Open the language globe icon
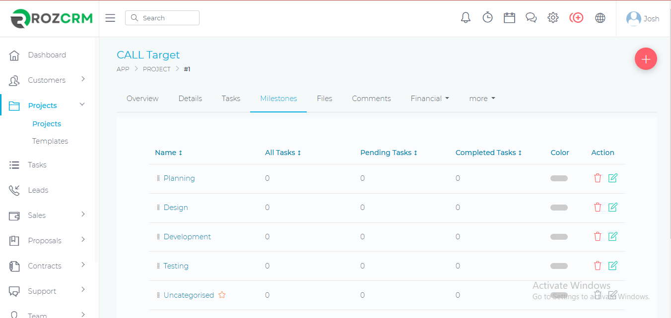The height and width of the screenshot is (318, 671). (x=600, y=18)
